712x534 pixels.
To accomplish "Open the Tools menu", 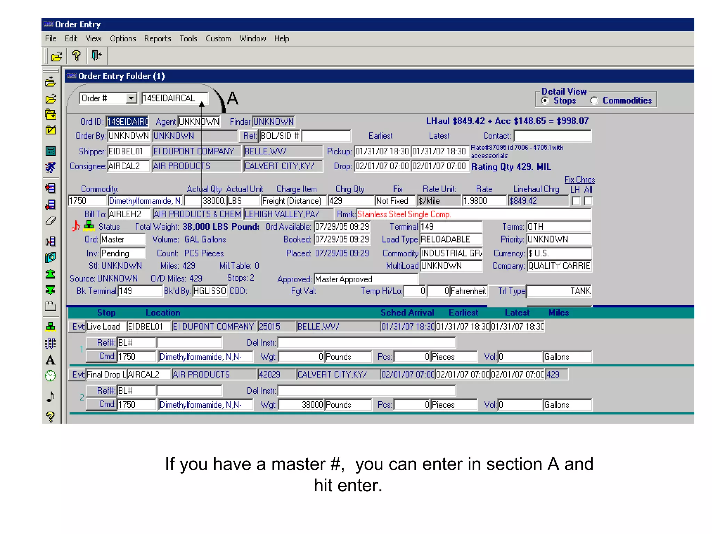I will (x=188, y=39).
